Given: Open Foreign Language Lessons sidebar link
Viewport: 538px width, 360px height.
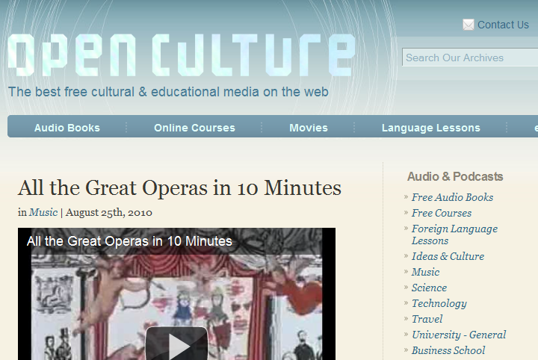Looking at the screenshot, I should point(454,235).
